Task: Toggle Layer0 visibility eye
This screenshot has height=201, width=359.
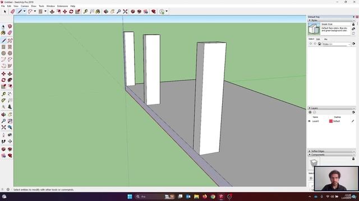Action: click(x=309, y=121)
